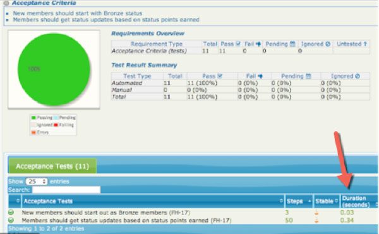
Task: Click the Acceptance Criteria heading
Action: pos(44,3)
